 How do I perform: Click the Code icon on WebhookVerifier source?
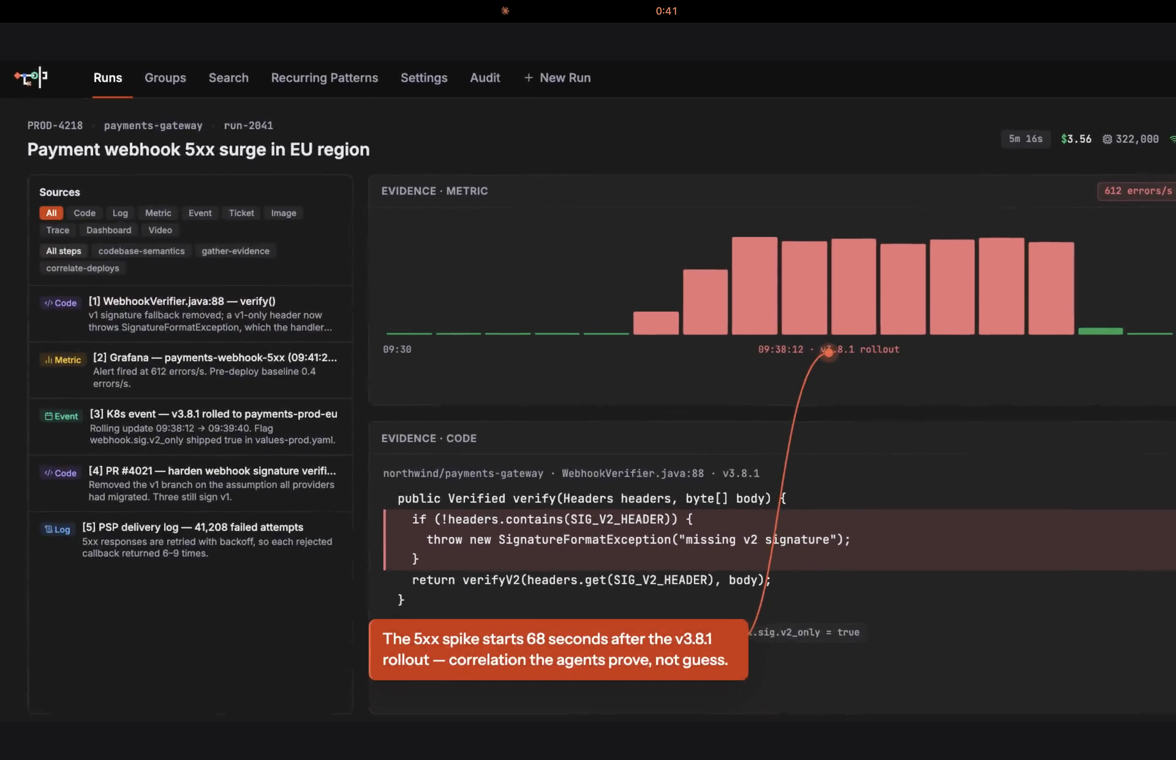click(x=60, y=302)
